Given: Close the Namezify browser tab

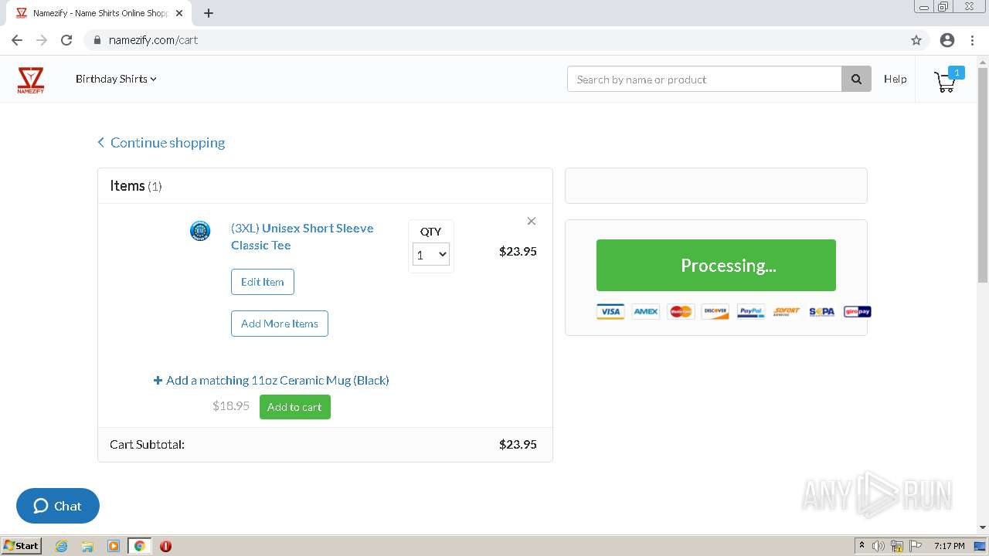Looking at the screenshot, I should [x=180, y=13].
